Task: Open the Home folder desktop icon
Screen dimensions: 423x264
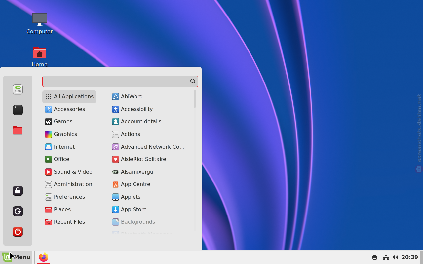Action: pos(40,56)
